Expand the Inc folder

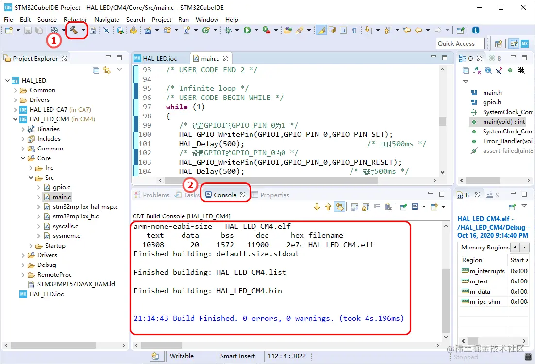[31, 168]
